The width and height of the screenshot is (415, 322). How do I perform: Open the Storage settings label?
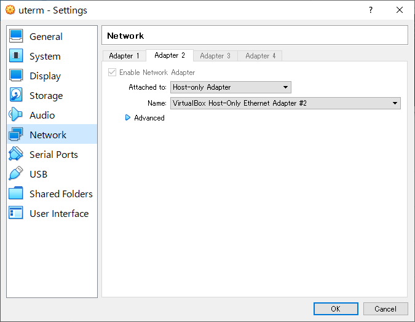point(46,95)
